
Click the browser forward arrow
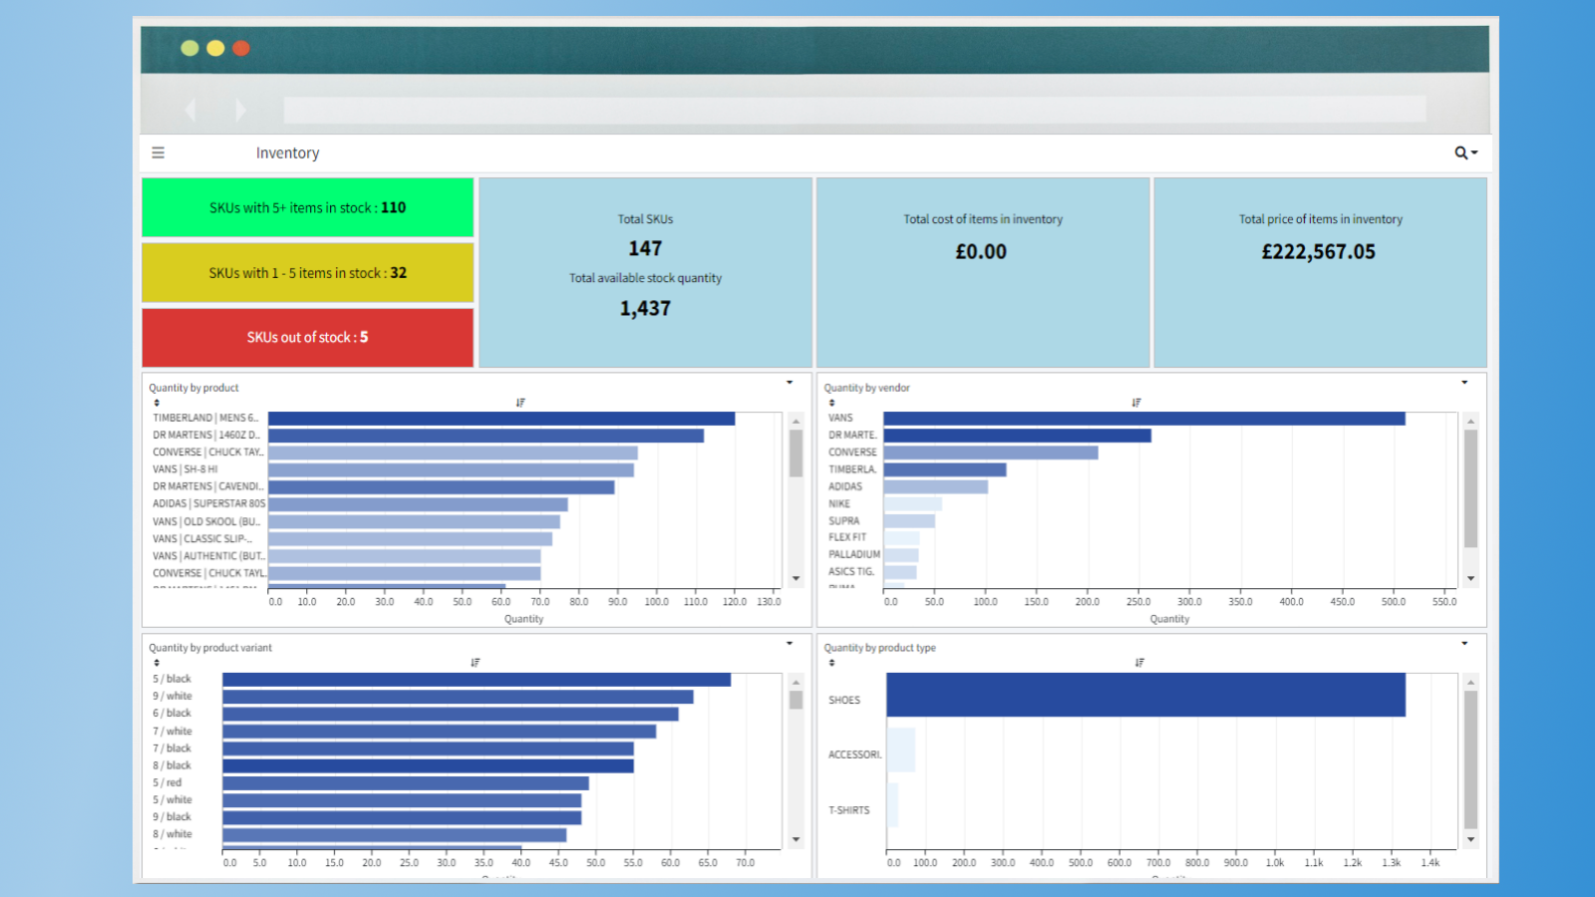pyautogui.click(x=240, y=110)
